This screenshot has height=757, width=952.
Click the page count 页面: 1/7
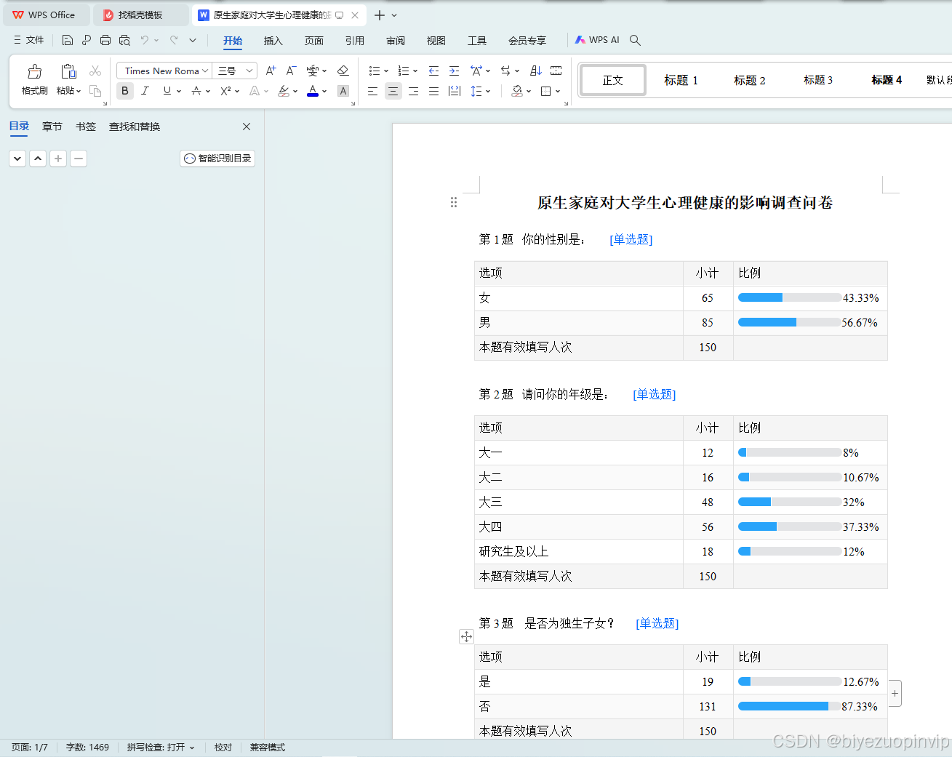pos(30,747)
